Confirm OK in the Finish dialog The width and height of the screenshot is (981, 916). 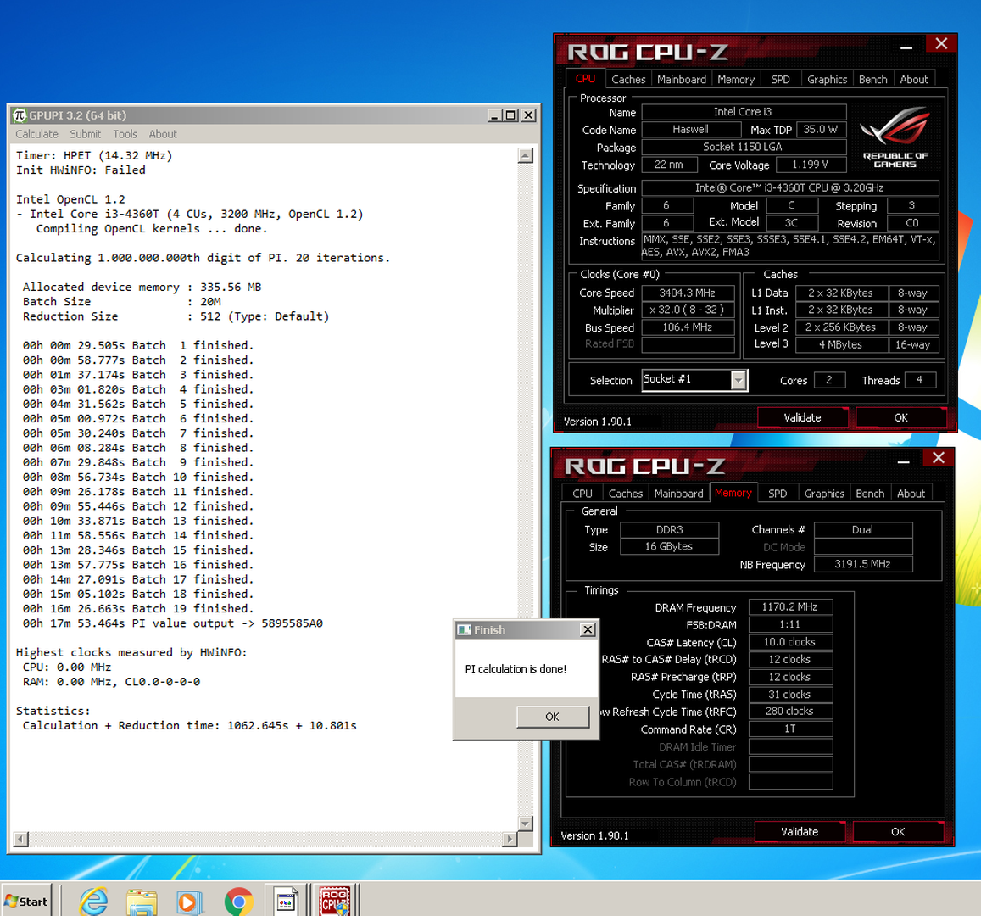coord(553,717)
